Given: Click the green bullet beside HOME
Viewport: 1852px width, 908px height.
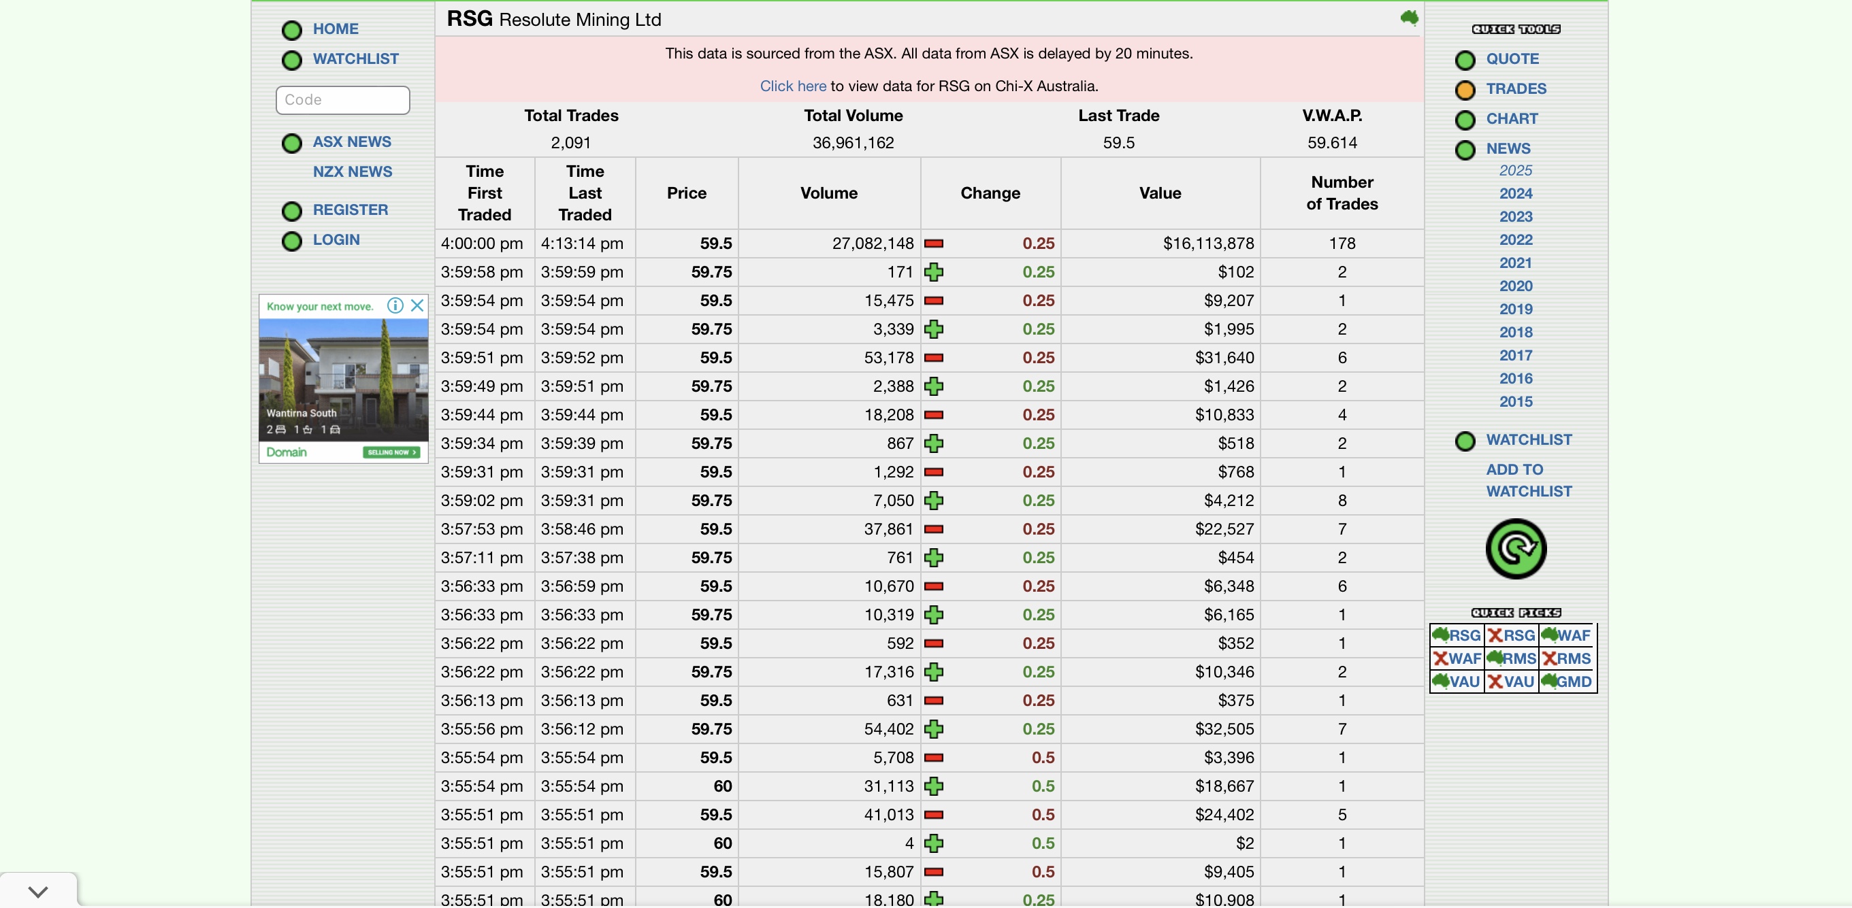Looking at the screenshot, I should (292, 30).
